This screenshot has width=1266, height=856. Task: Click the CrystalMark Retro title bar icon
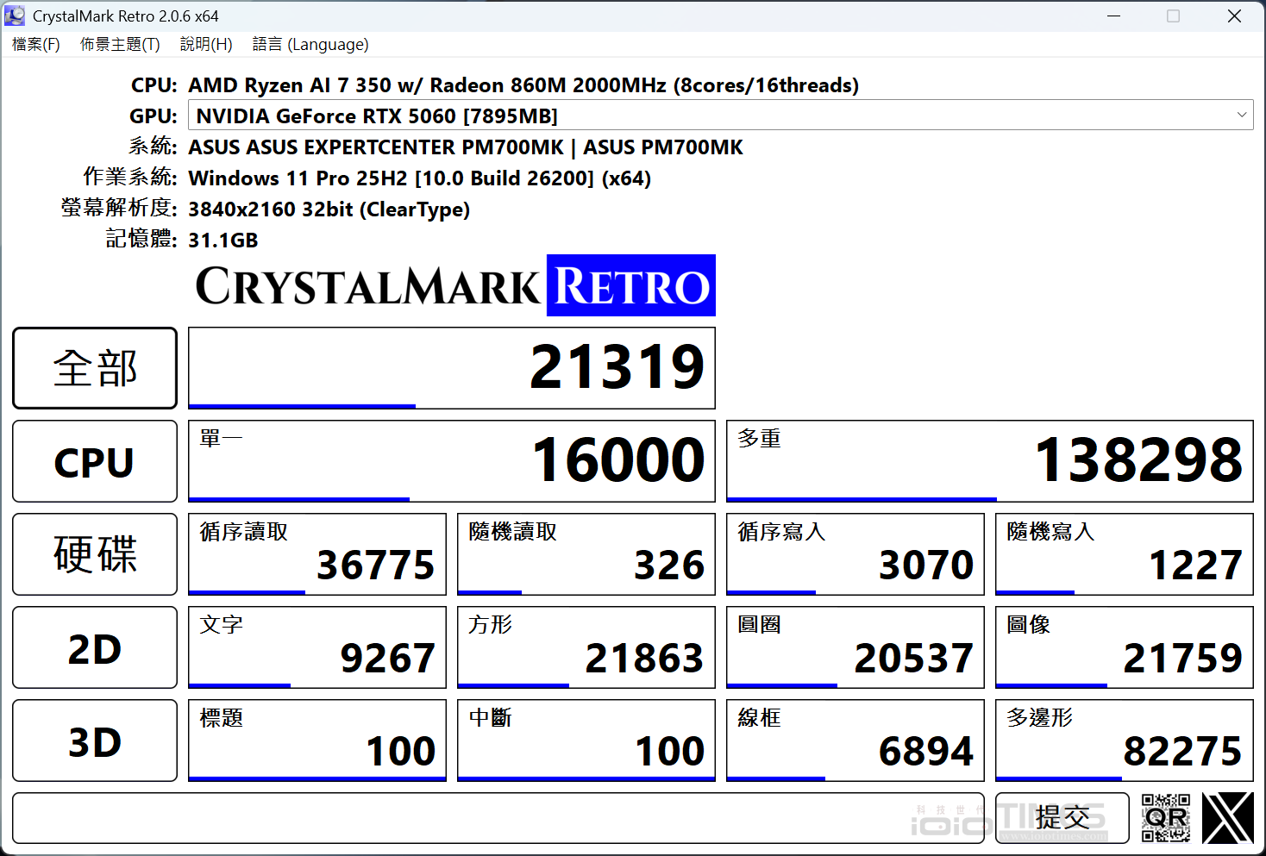[x=14, y=15]
